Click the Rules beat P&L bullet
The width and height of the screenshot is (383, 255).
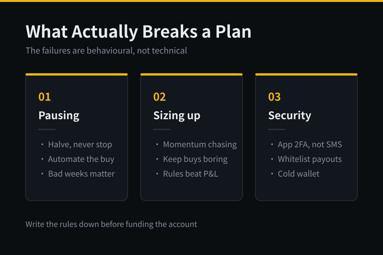[x=191, y=174]
